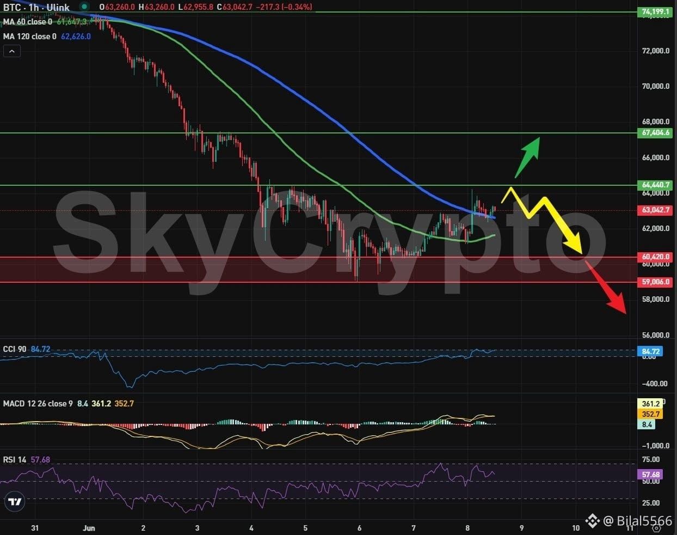Click the MACD value tag 361.2
Viewport: 677px width, 535px height.
(x=650, y=404)
